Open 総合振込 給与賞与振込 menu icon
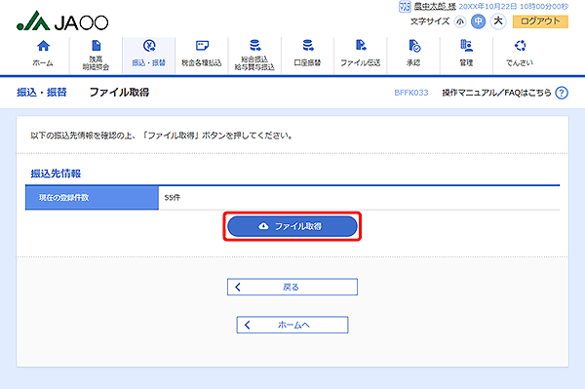The image size is (585, 389). coord(254,45)
